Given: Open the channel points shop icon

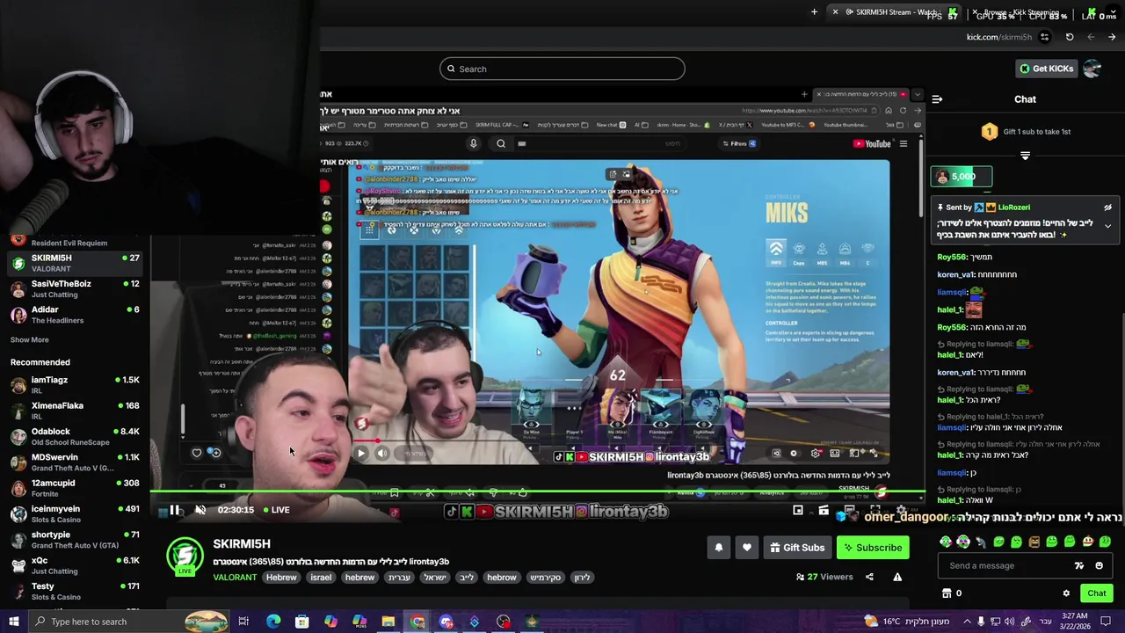Looking at the screenshot, I should click(x=947, y=593).
